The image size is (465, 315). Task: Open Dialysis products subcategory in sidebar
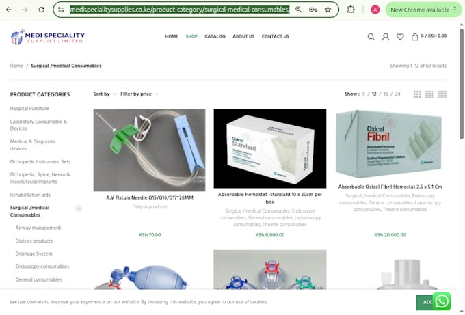pyautogui.click(x=34, y=241)
